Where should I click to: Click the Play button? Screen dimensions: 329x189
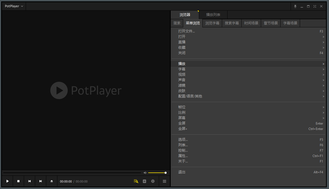[x=8, y=181]
